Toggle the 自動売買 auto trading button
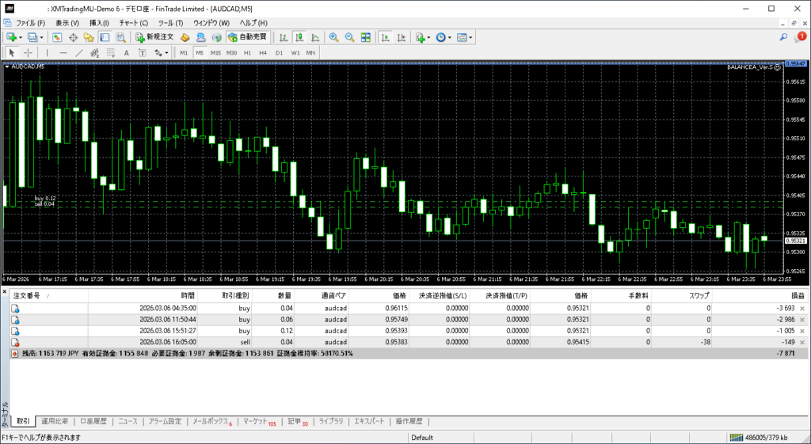The image size is (811, 444). coord(247,37)
